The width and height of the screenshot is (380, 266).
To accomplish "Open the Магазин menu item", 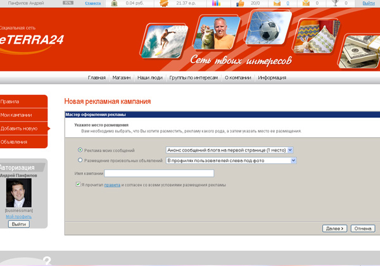I will (x=122, y=78).
